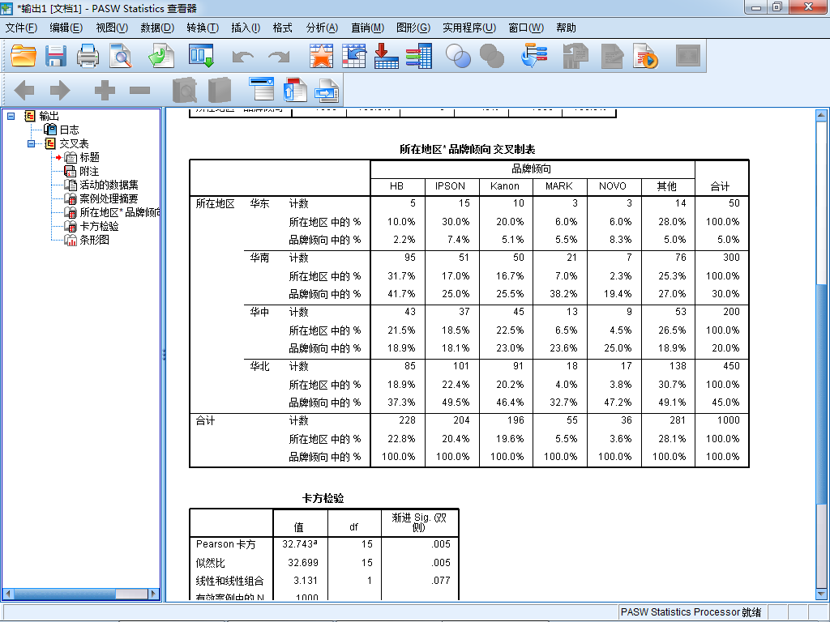
Task: Insert title with the red page icon
Action: point(295,89)
